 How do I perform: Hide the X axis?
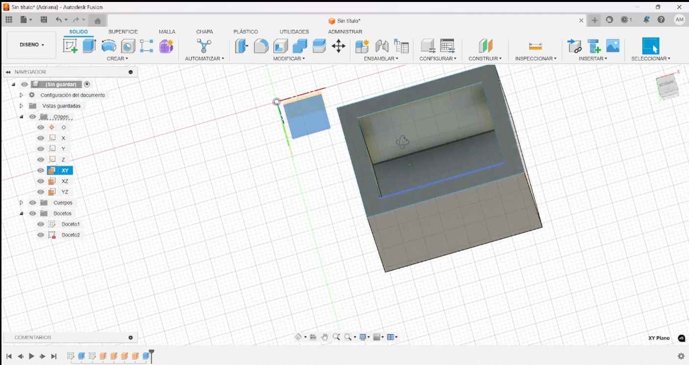pos(41,138)
